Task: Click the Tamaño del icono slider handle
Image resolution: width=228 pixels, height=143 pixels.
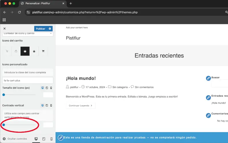Action: (4, 95)
